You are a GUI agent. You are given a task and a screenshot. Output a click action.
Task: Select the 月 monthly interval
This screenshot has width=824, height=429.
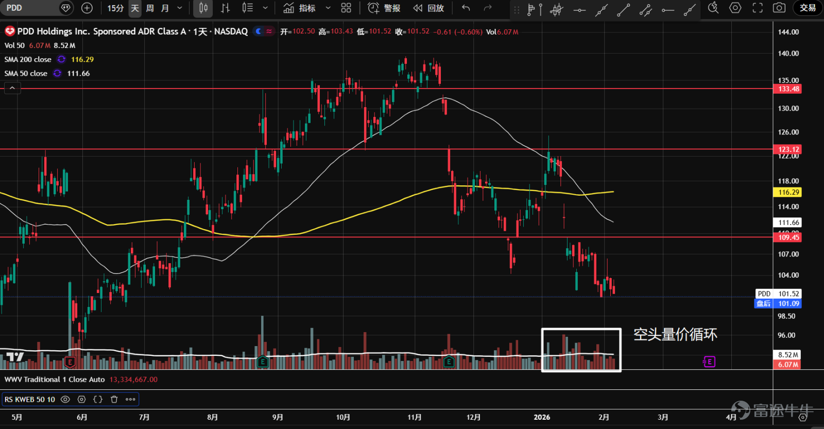pyautogui.click(x=165, y=8)
